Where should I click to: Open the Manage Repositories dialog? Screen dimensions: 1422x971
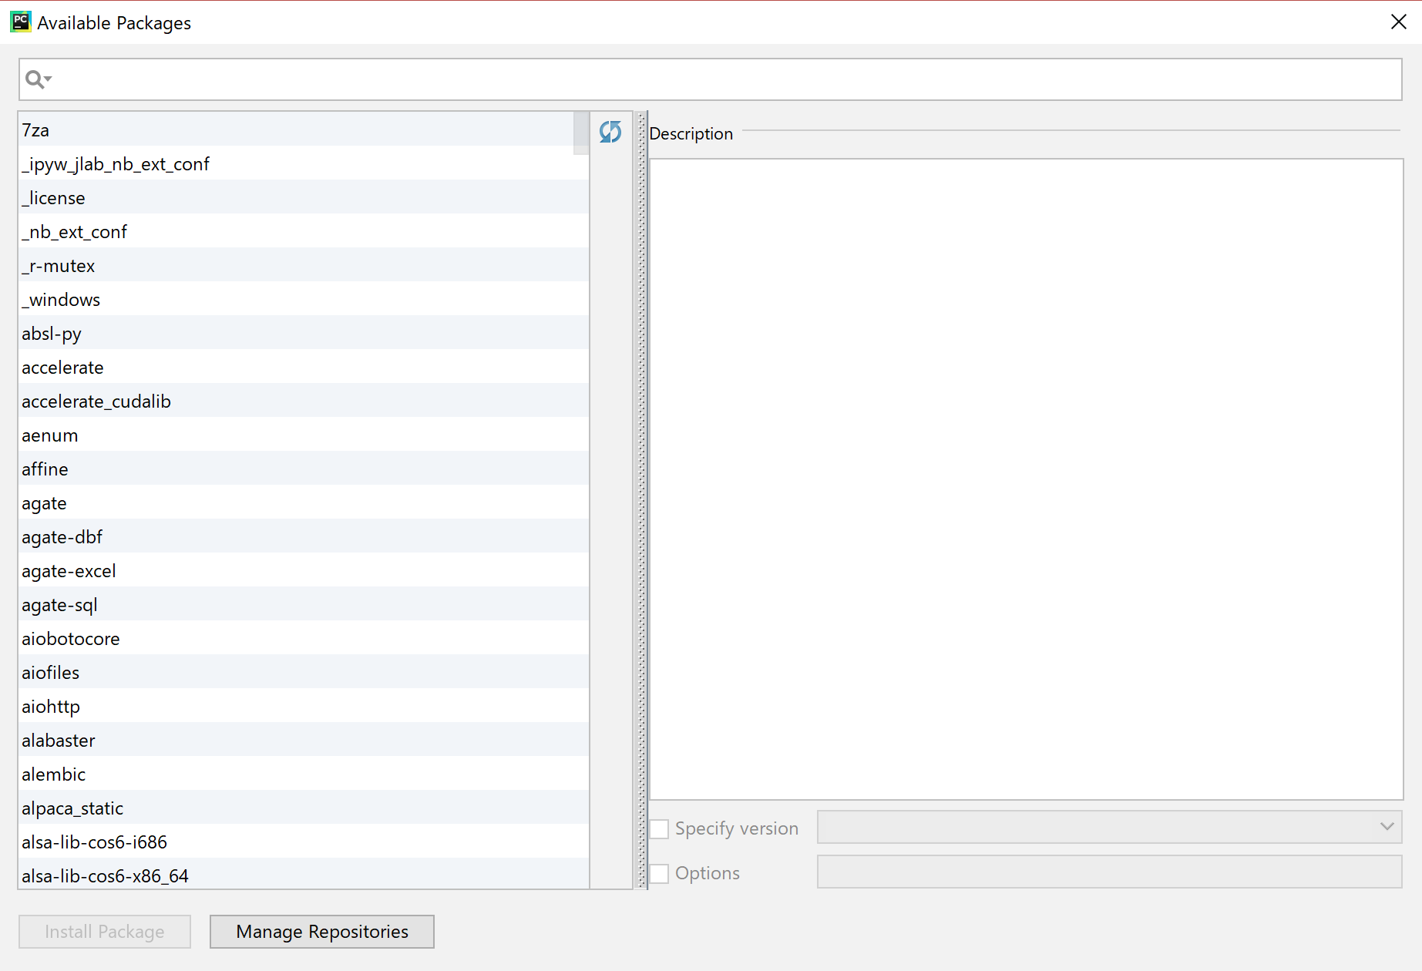(x=321, y=931)
